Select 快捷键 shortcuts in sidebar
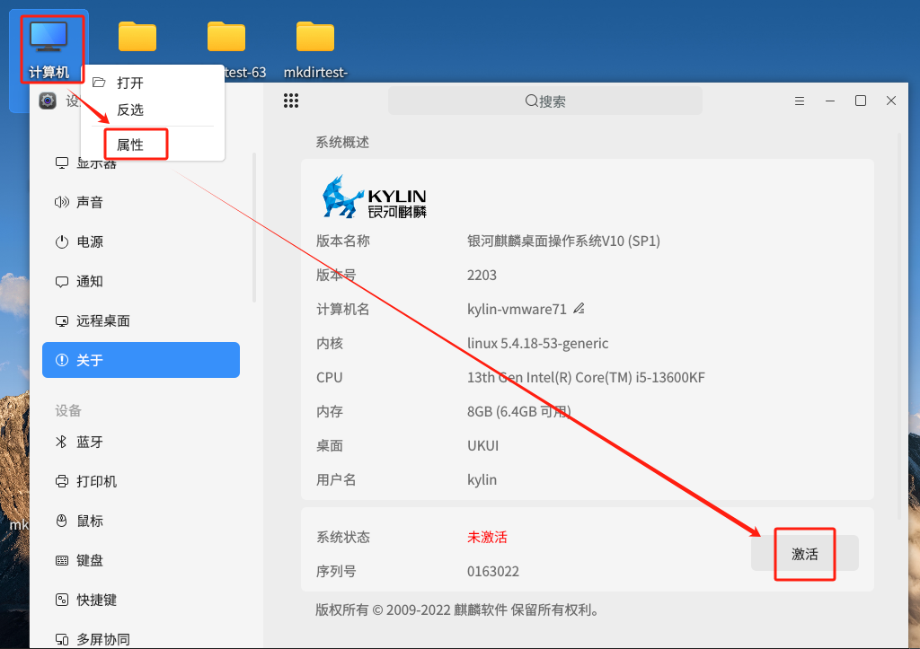Screen dimensions: 920x649 click(x=96, y=600)
